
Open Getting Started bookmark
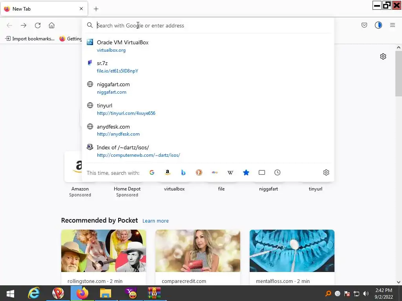coord(71,39)
